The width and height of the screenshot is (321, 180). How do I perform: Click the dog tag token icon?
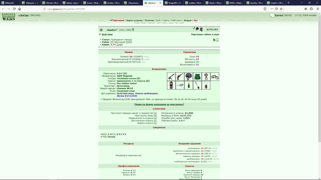206,85
